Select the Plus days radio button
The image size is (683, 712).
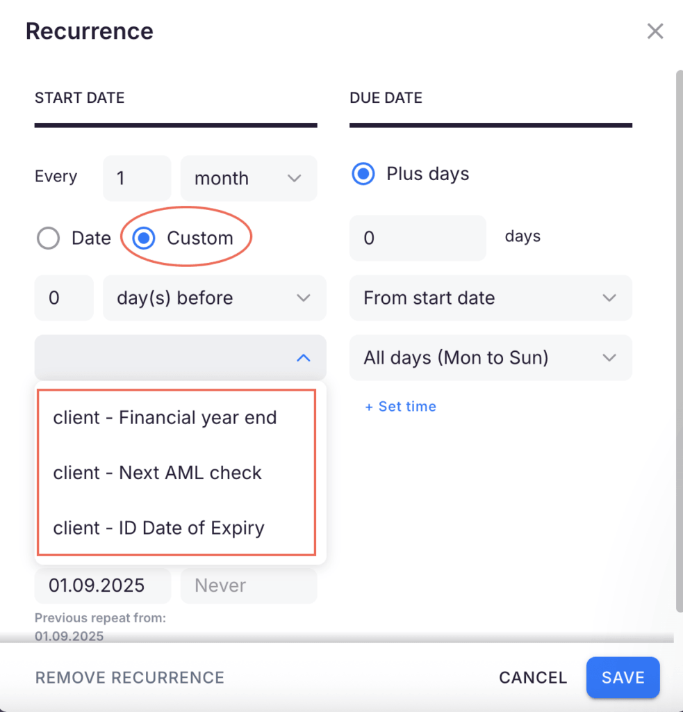click(x=363, y=174)
